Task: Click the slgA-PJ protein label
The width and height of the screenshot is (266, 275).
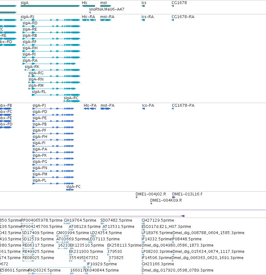Action: (39, 106)
